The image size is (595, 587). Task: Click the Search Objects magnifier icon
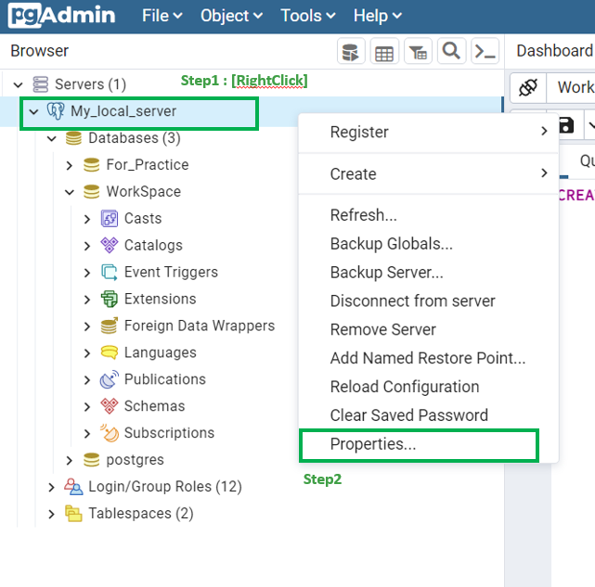(x=451, y=51)
